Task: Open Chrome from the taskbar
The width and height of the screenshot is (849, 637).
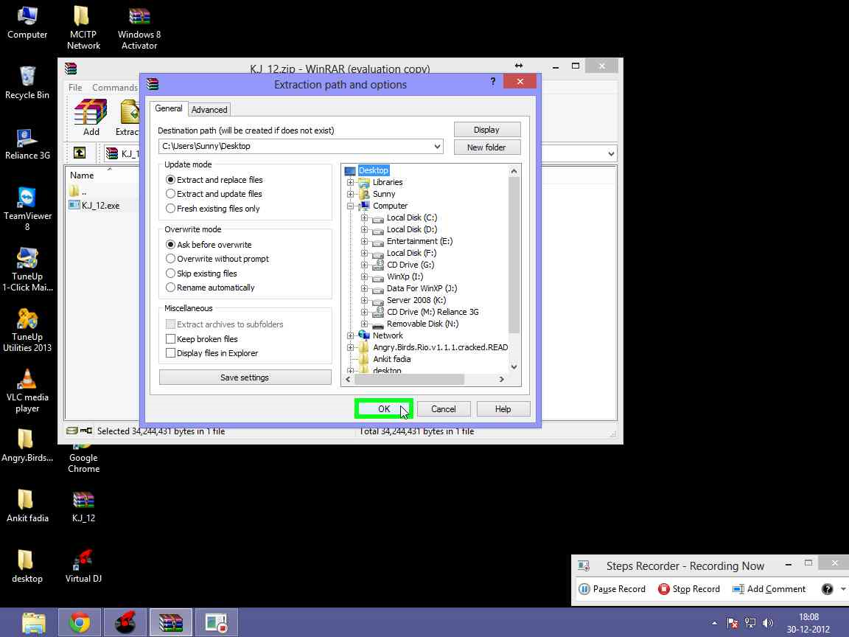Action: (80, 623)
